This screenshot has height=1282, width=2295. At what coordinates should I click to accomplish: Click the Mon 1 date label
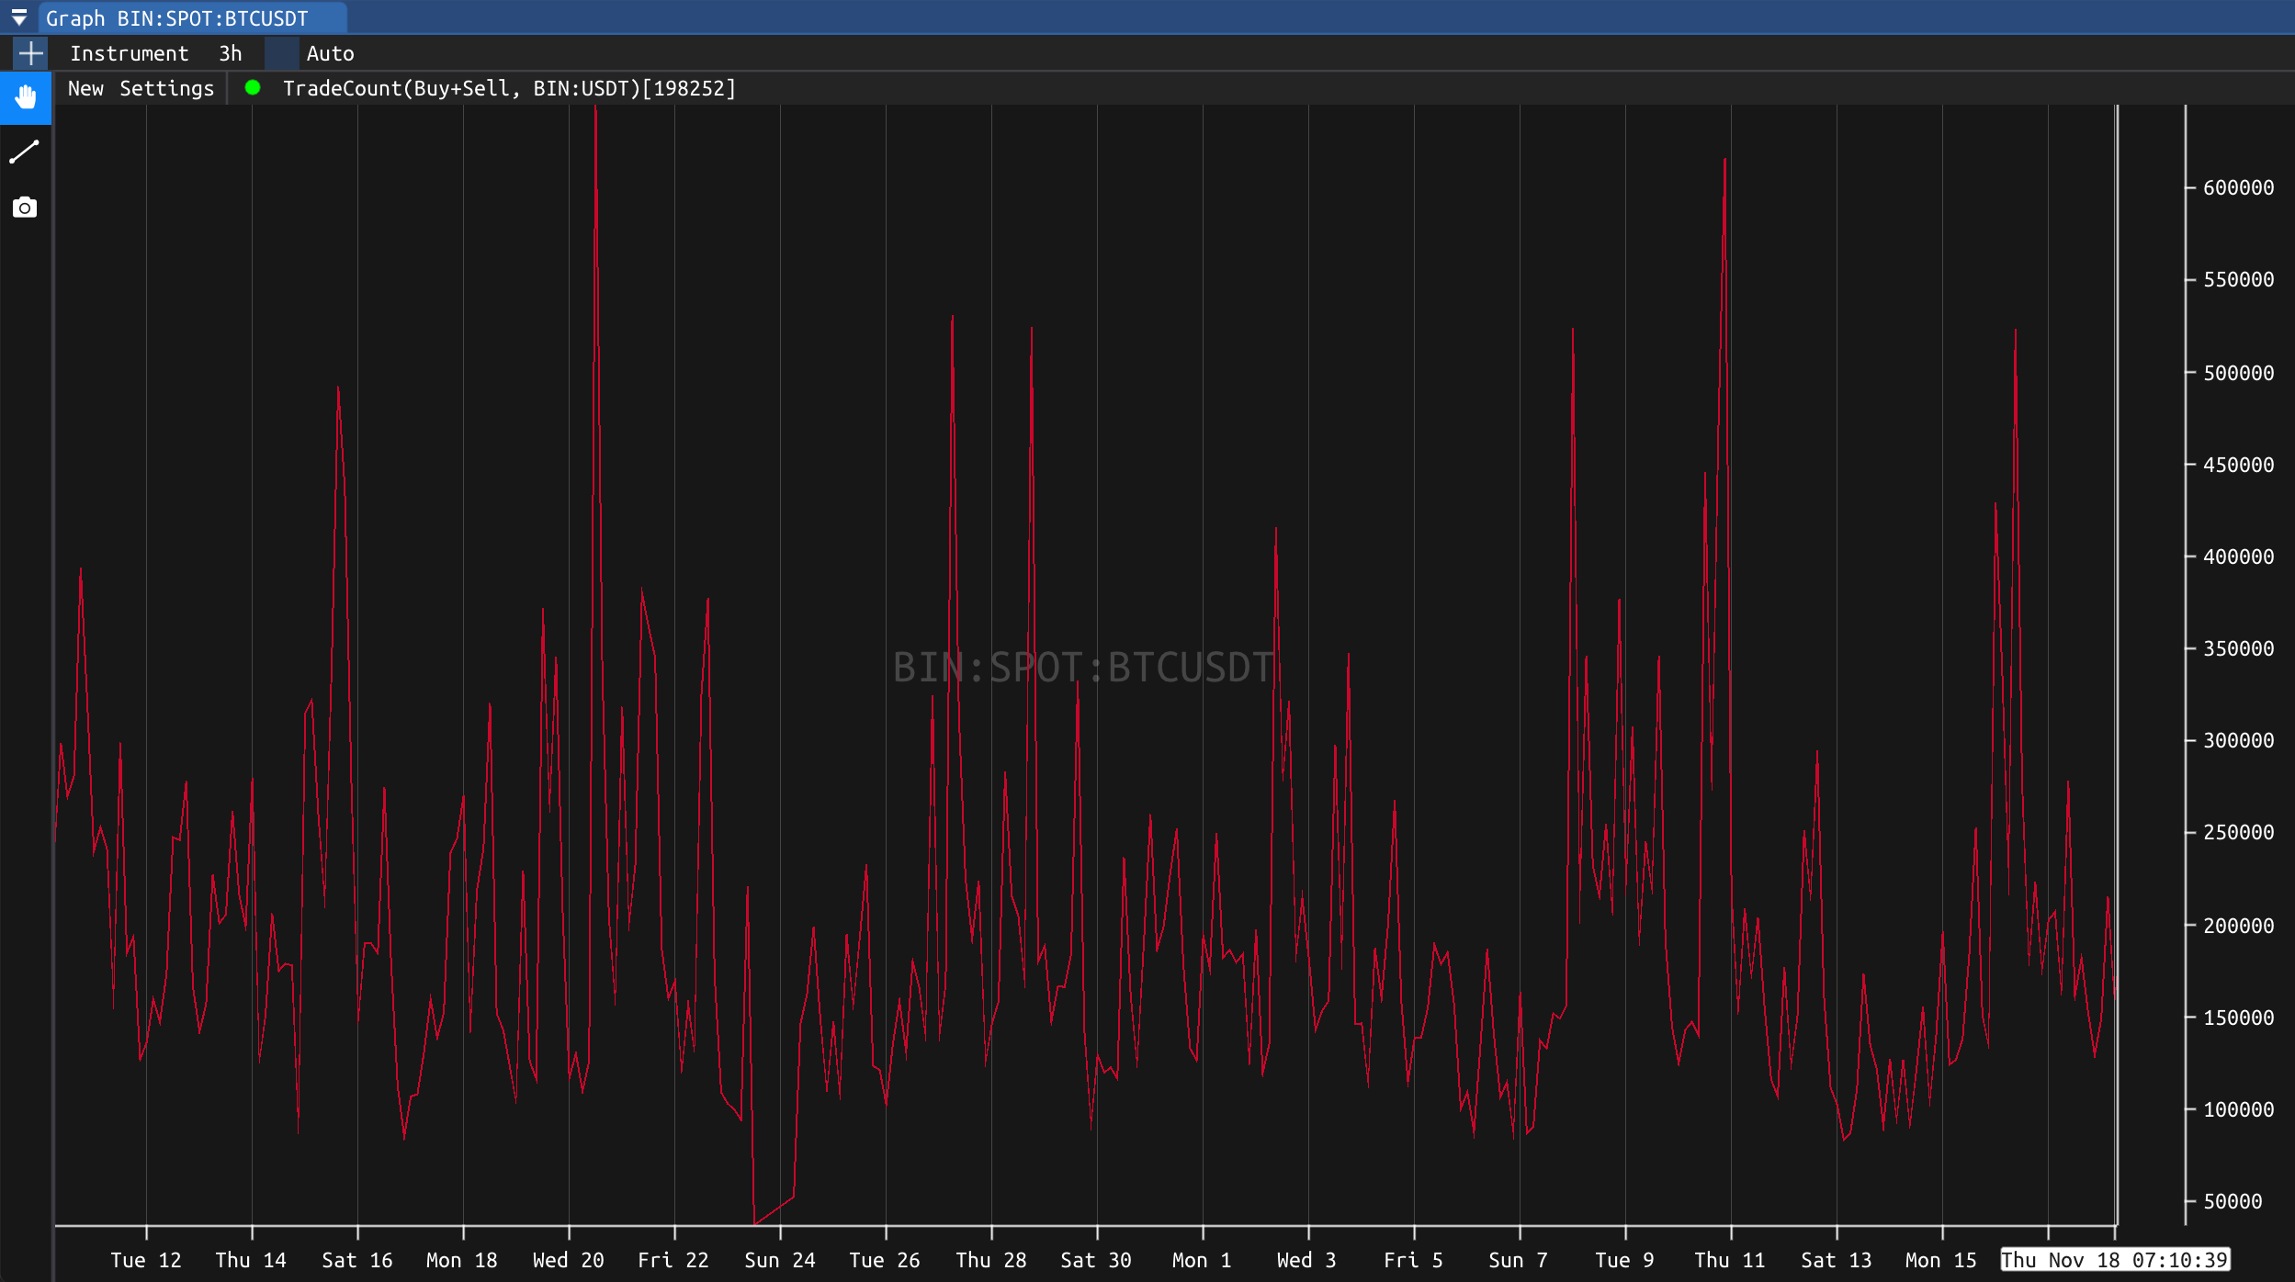pyautogui.click(x=1202, y=1260)
